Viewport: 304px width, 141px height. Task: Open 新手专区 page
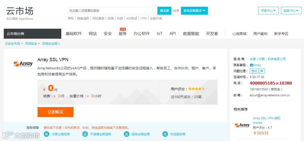281,34
